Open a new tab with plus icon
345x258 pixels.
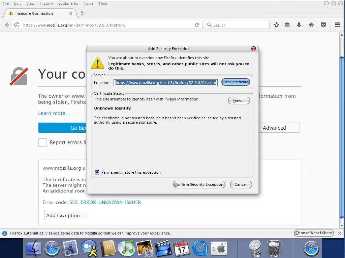click(x=82, y=13)
